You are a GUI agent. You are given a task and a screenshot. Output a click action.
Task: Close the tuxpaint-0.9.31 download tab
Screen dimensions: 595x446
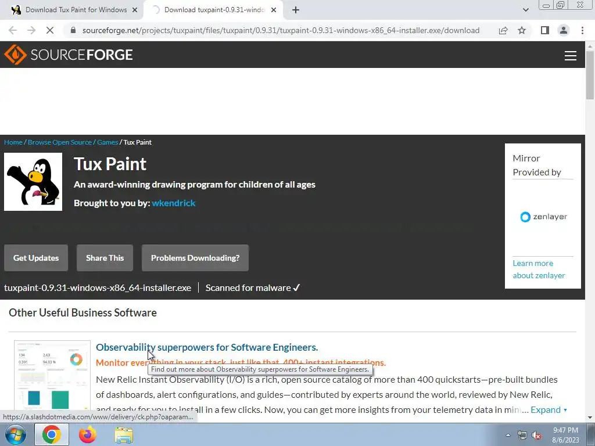[274, 10]
